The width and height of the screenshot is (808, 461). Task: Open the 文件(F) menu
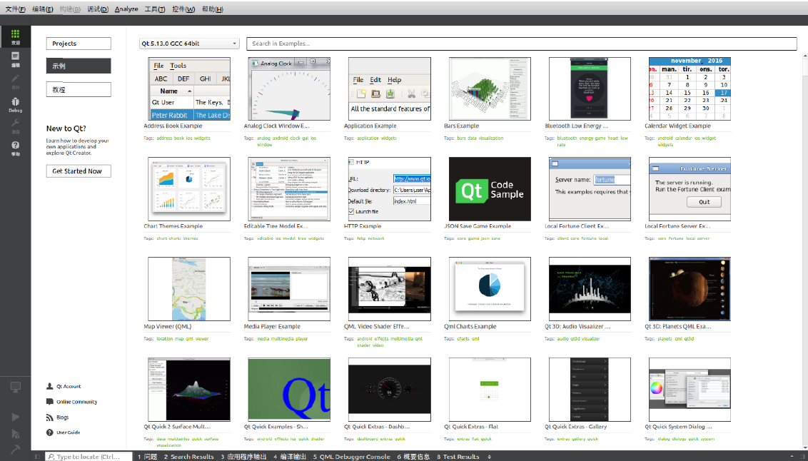pyautogui.click(x=15, y=9)
